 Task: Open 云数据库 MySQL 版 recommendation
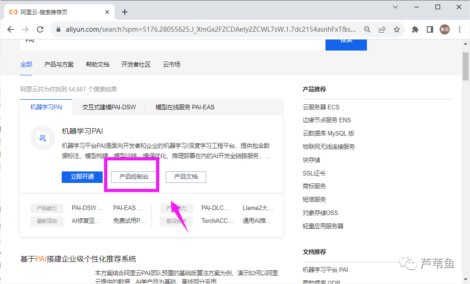pos(328,133)
